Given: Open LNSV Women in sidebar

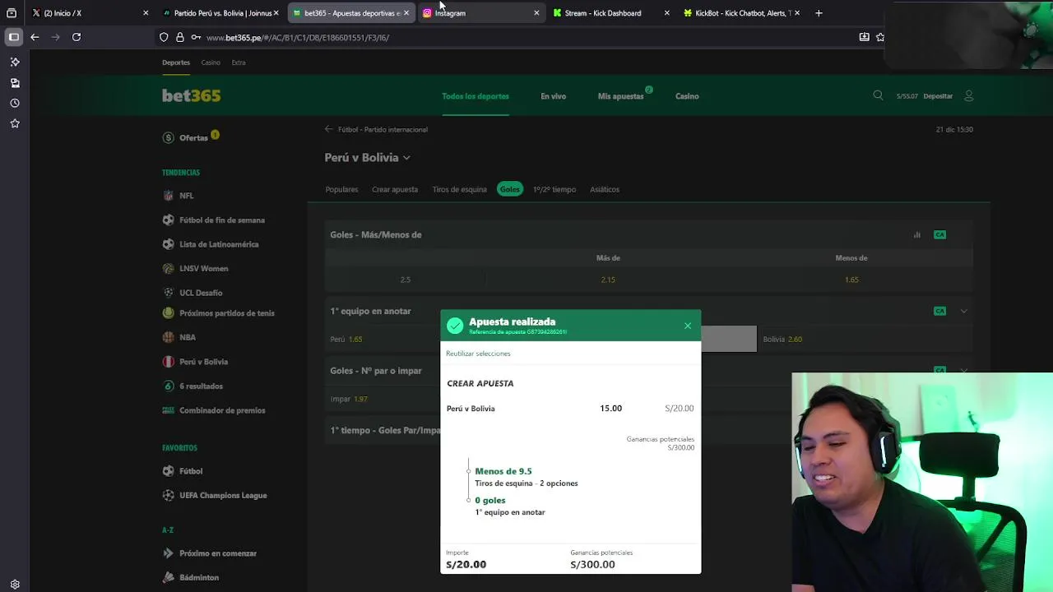Looking at the screenshot, I should coord(203,269).
